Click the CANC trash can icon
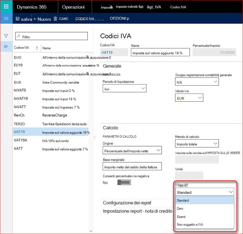Viewport: 243px width, 234px height. coord(55,19)
